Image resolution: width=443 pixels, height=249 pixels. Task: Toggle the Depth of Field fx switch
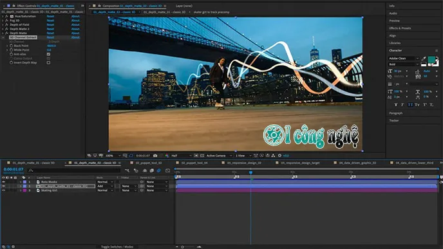pyautogui.click(x=7, y=25)
